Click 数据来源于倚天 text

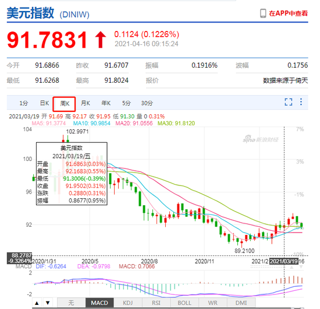285,80
